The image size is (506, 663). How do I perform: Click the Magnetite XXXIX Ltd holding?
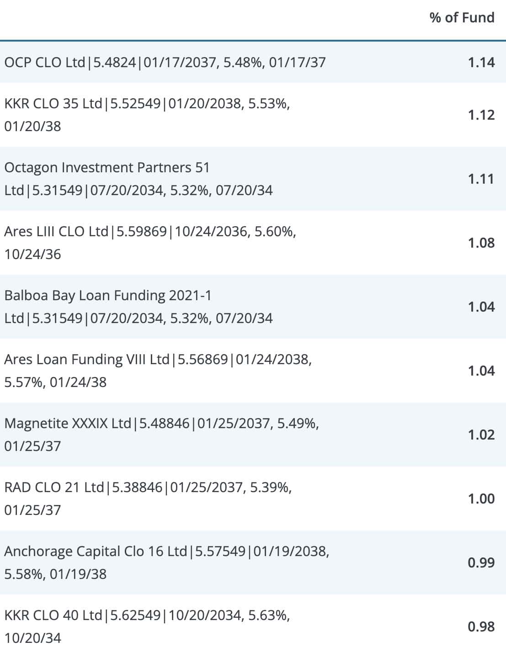[253, 435]
